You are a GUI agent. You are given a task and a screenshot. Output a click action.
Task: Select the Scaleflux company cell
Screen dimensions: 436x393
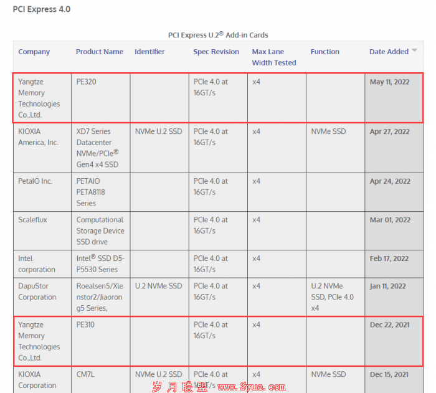(42, 230)
